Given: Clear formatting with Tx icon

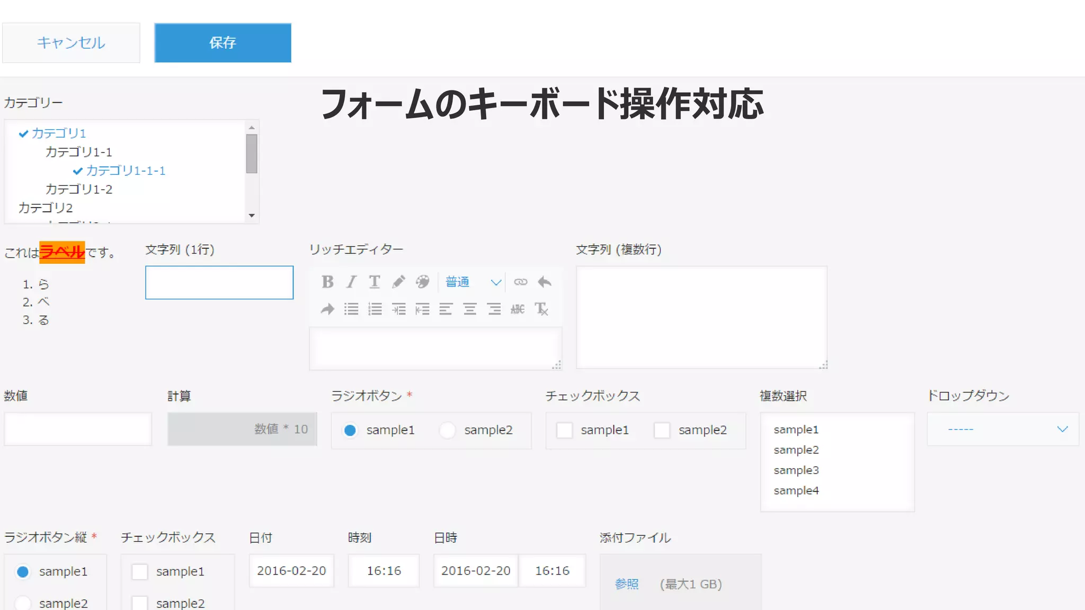Looking at the screenshot, I should [541, 309].
